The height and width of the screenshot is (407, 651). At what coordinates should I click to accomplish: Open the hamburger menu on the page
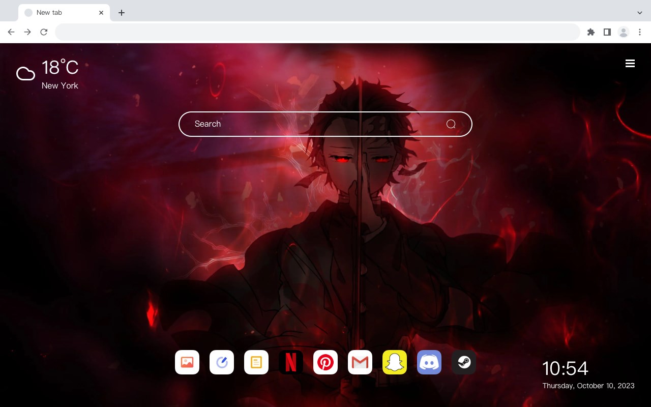(630, 64)
